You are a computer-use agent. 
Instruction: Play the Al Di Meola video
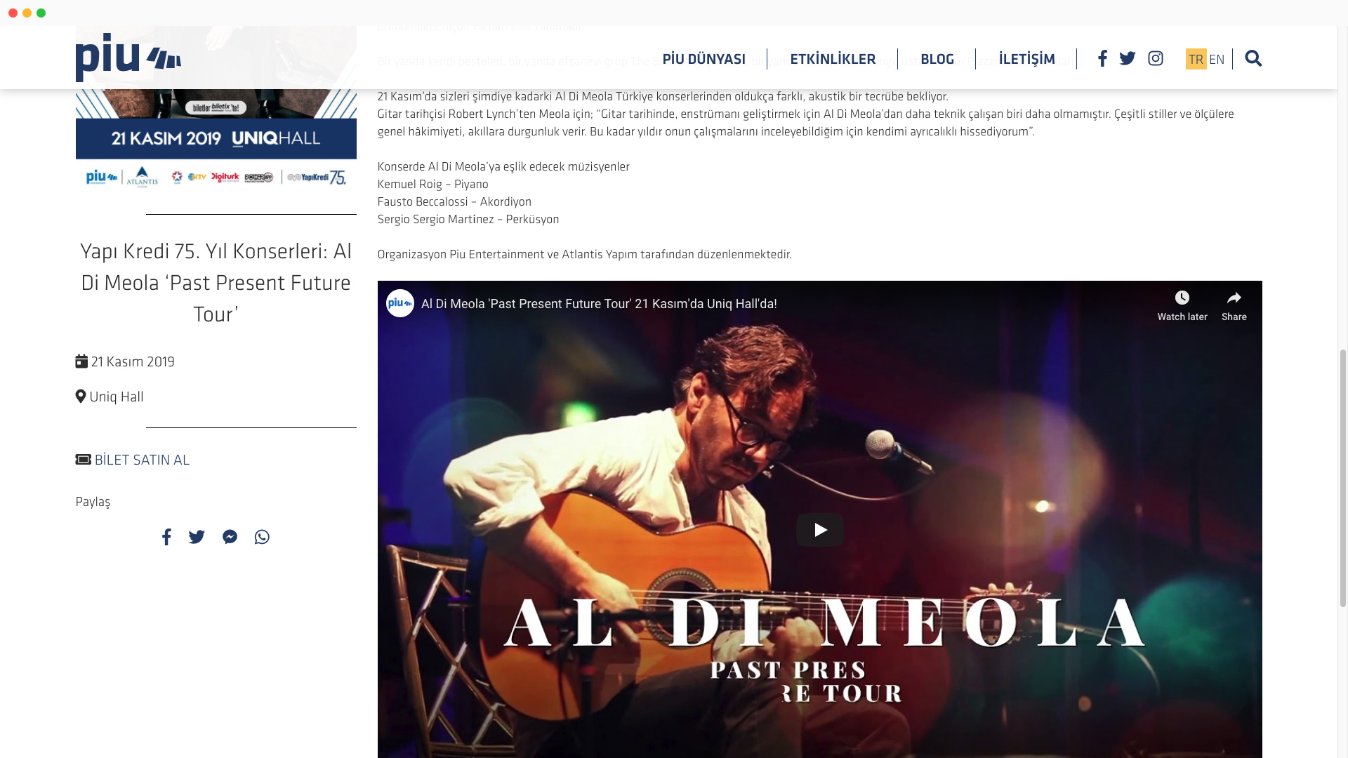pyautogui.click(x=820, y=530)
